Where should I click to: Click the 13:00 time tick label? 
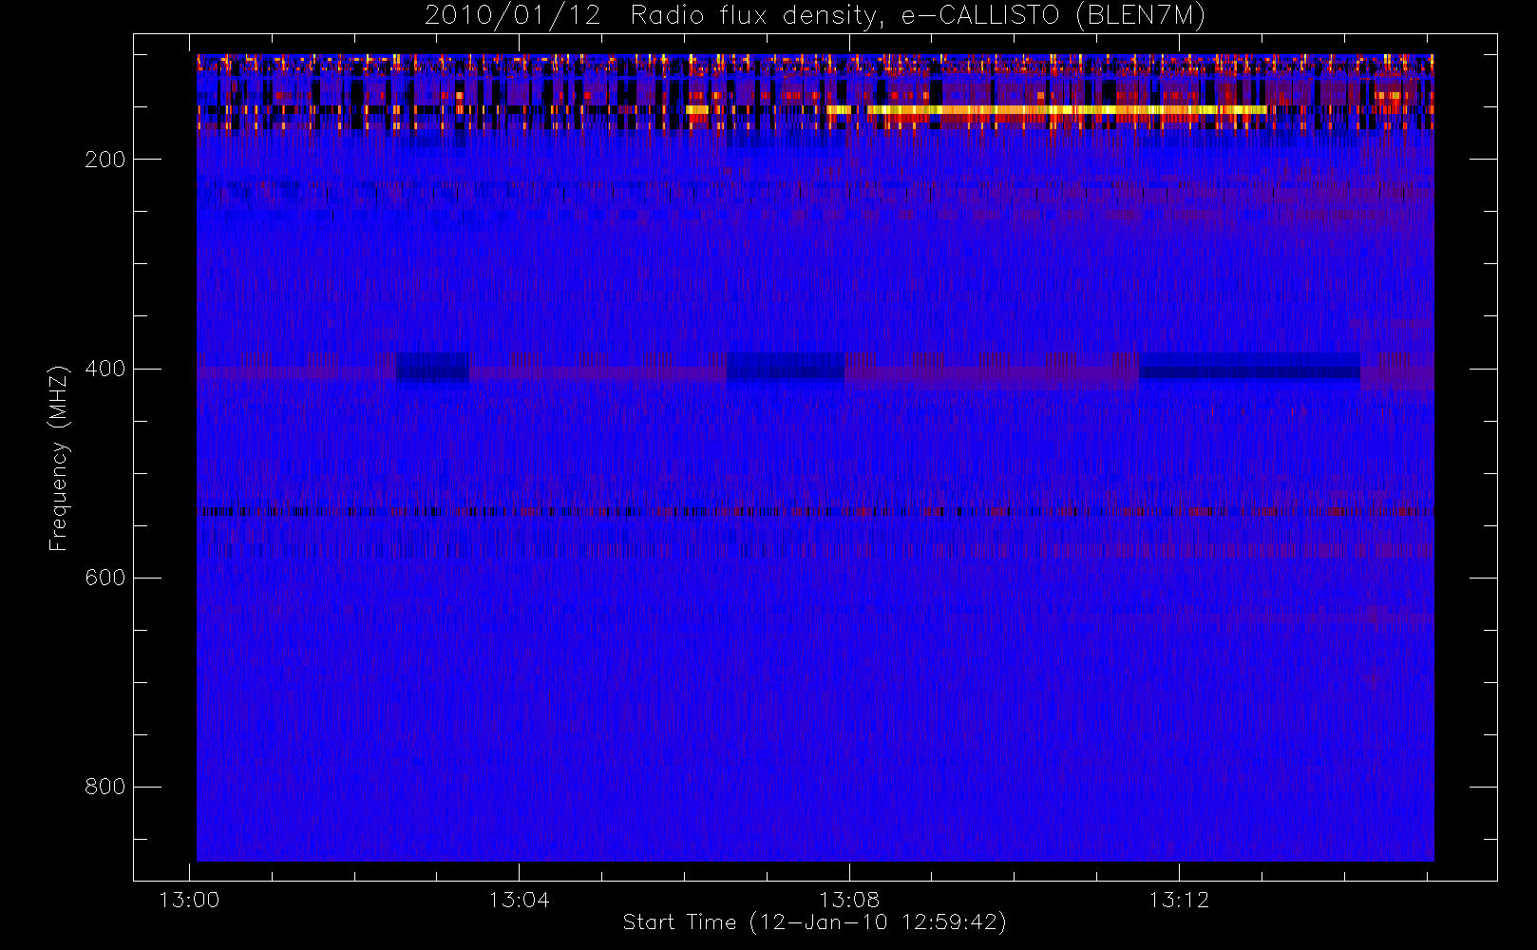[x=189, y=900]
